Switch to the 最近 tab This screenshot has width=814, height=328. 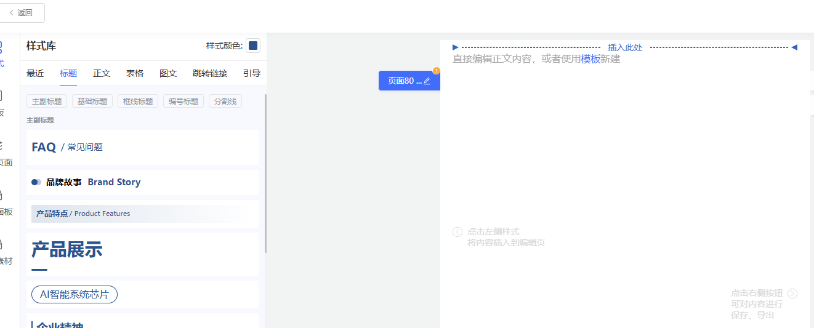pyautogui.click(x=35, y=73)
